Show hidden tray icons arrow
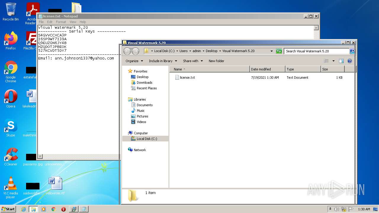Viewport: 379px width, 213px height. [330, 209]
